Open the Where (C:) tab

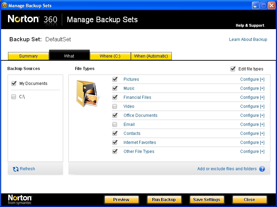coord(110,56)
